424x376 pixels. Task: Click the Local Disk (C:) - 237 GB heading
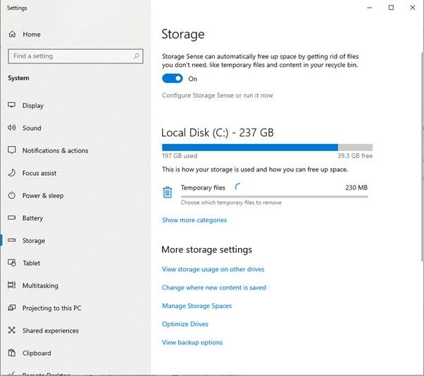[x=218, y=133]
